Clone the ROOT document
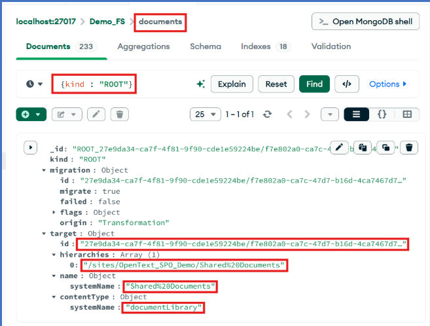 (386, 147)
